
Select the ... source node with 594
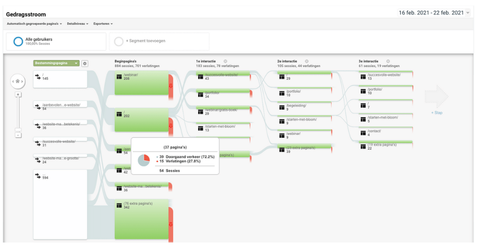click(x=60, y=204)
